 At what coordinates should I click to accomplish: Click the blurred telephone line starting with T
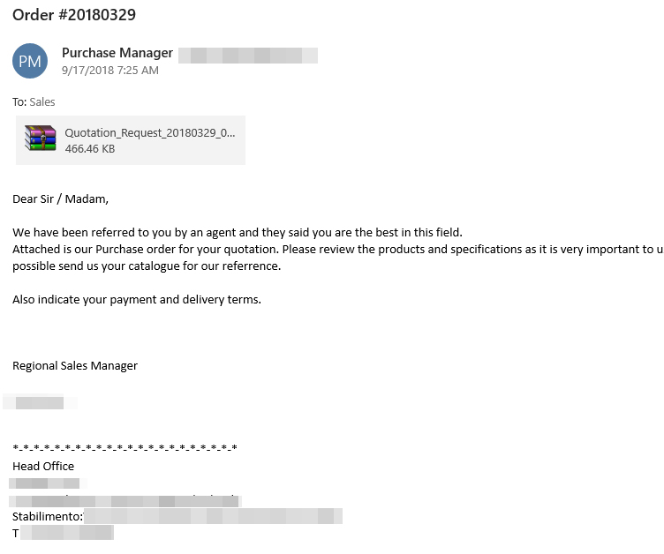(x=64, y=533)
